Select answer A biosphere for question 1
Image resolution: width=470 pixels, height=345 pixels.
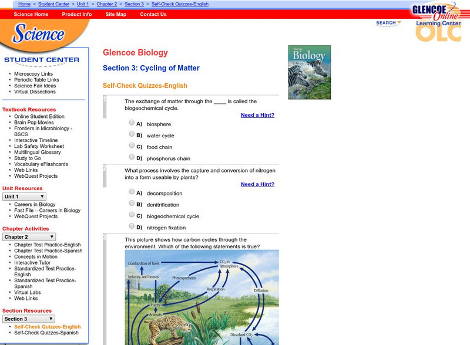(132, 122)
